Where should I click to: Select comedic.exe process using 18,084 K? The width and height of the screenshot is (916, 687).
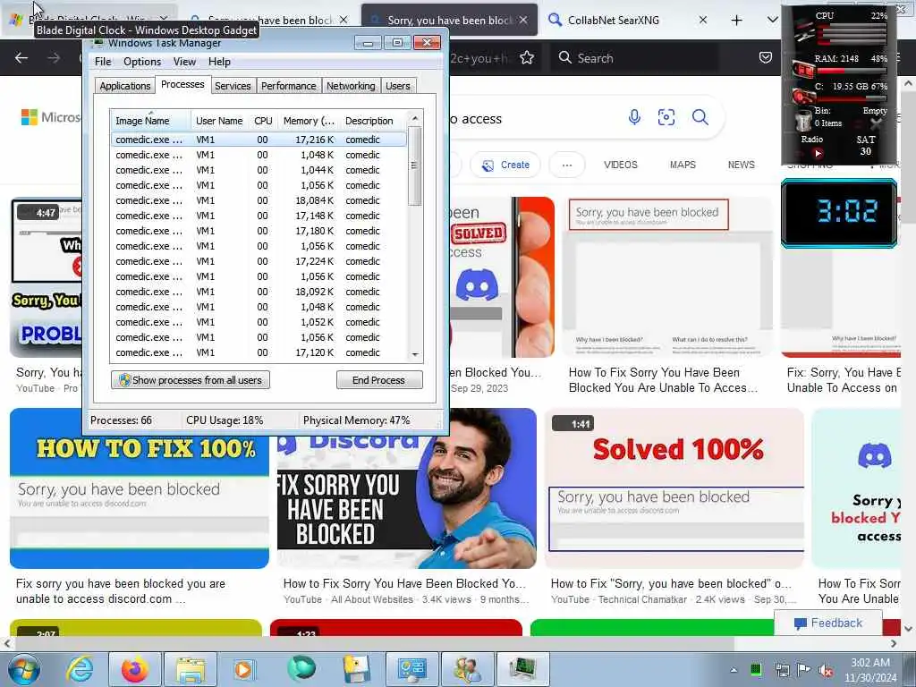[x=259, y=200]
